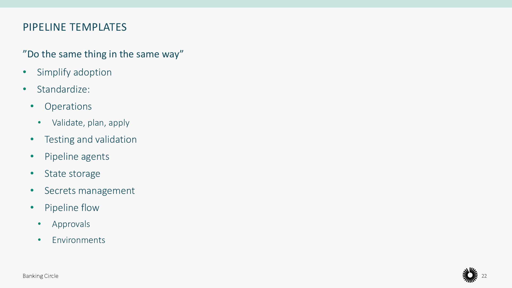Screen dimensions: 512x288
Task: Click the Secrets management bullet
Action: click(x=90, y=191)
